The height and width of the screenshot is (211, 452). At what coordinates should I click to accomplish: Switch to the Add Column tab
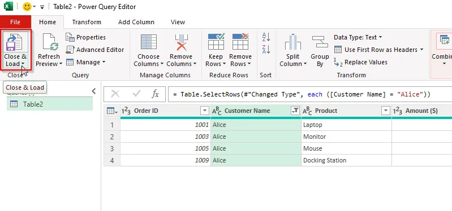click(x=136, y=22)
